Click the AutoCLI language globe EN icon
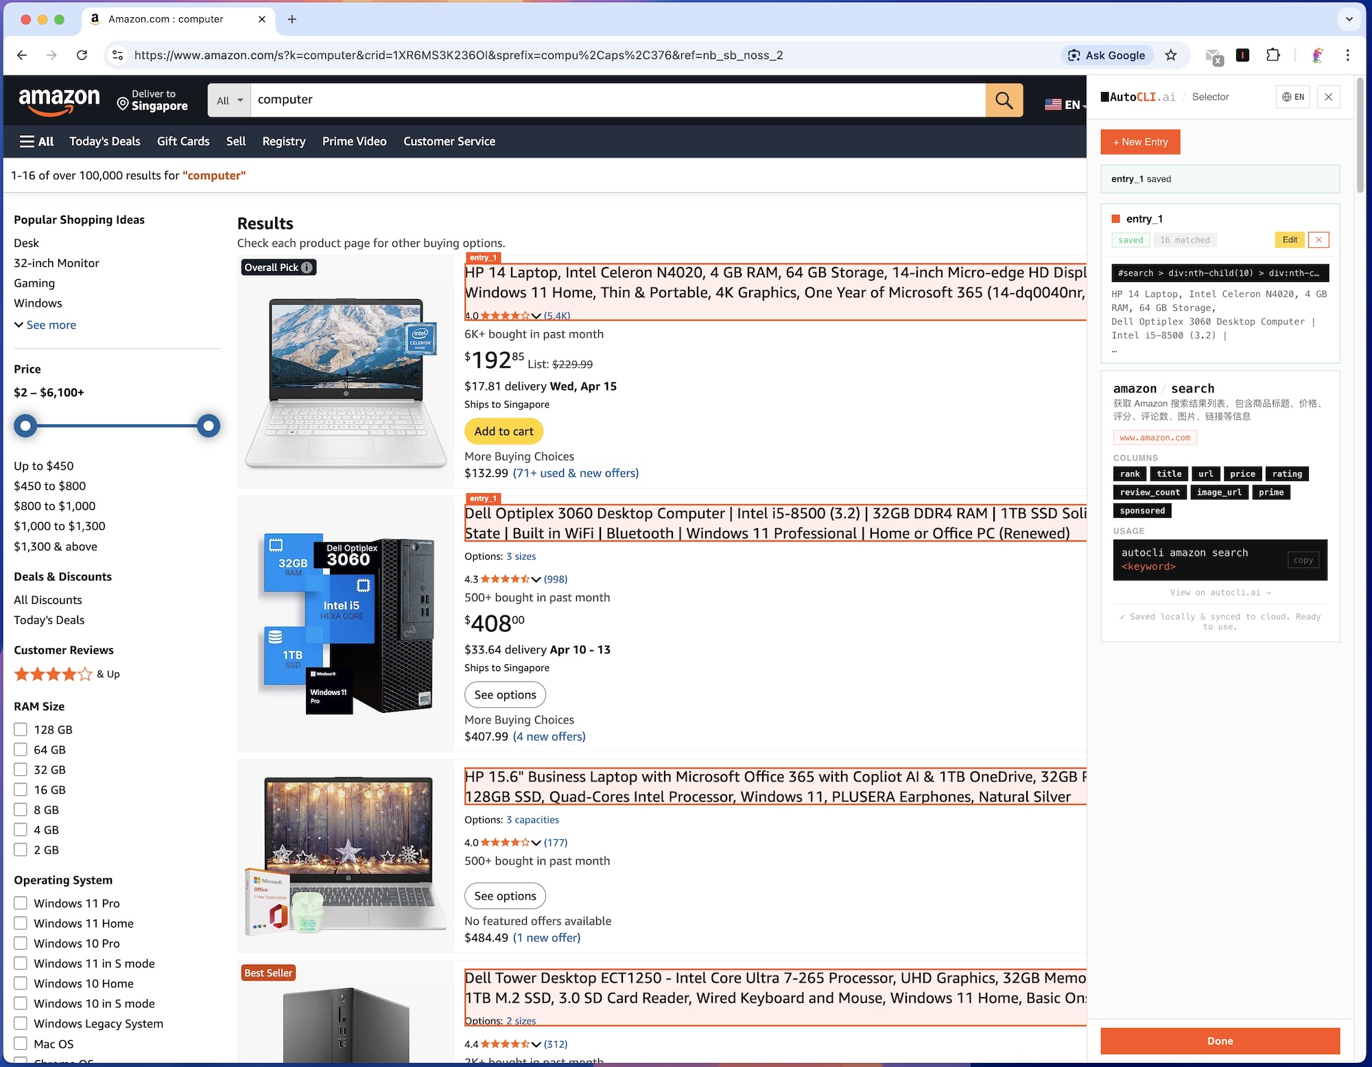Screen dimensions: 1372x1067 [1292, 97]
